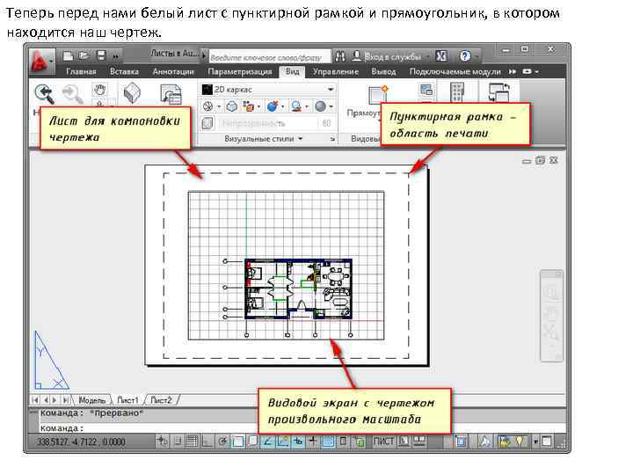Select the Вид ribbon tab
633x475 pixels.
(x=292, y=71)
